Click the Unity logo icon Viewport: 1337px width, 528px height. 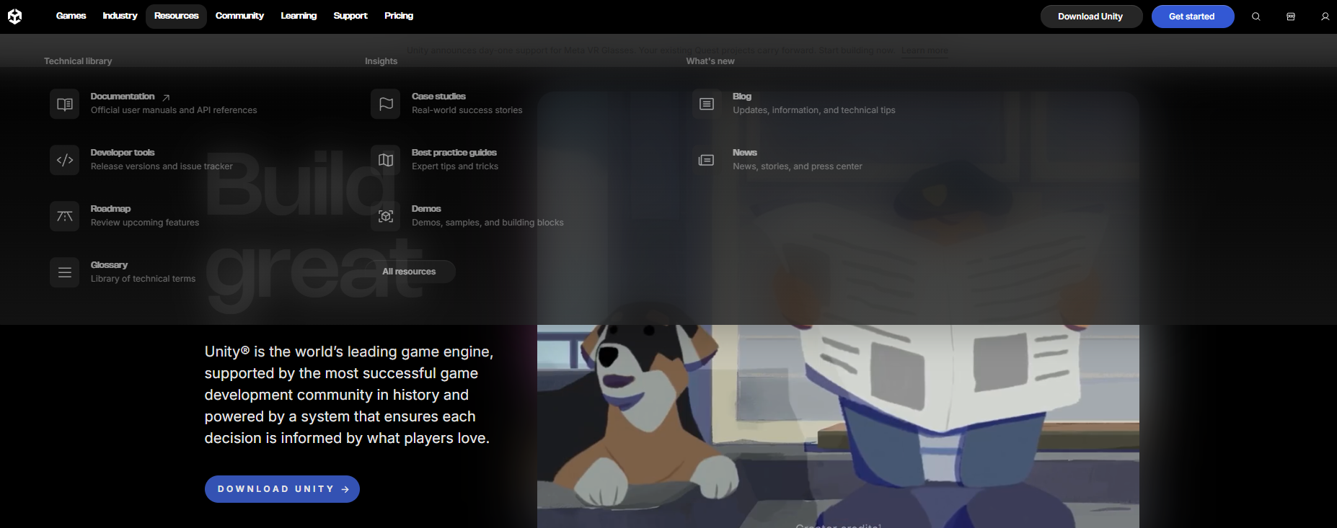pyautogui.click(x=14, y=16)
